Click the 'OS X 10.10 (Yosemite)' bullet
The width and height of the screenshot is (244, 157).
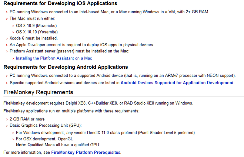click(37, 32)
